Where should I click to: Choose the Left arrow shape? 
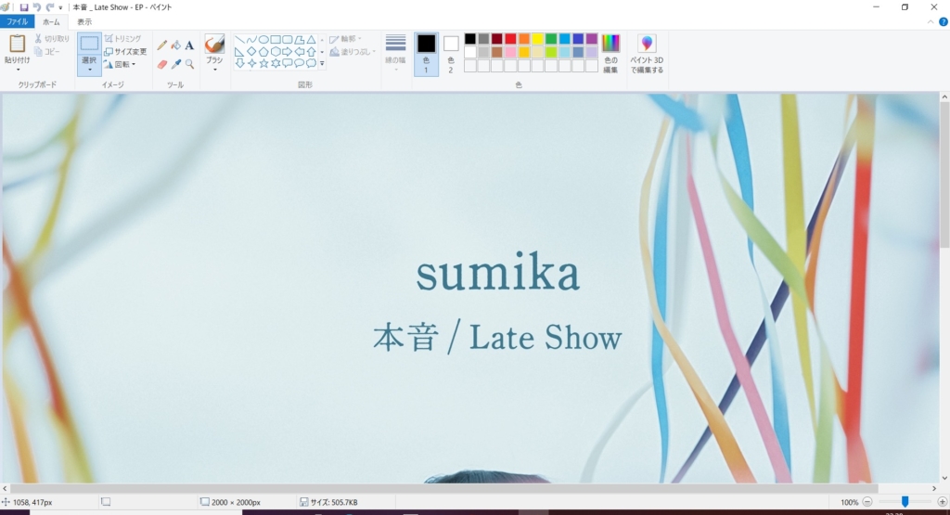tap(300, 52)
